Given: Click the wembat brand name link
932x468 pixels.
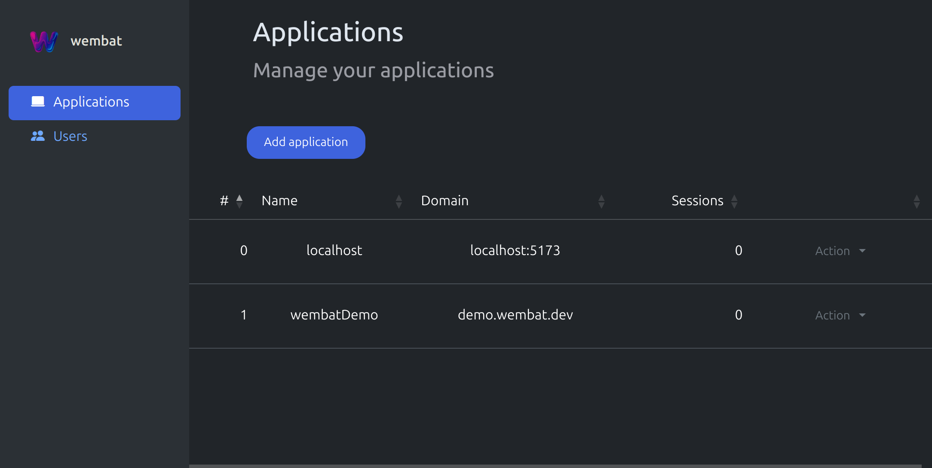Looking at the screenshot, I should tap(96, 41).
